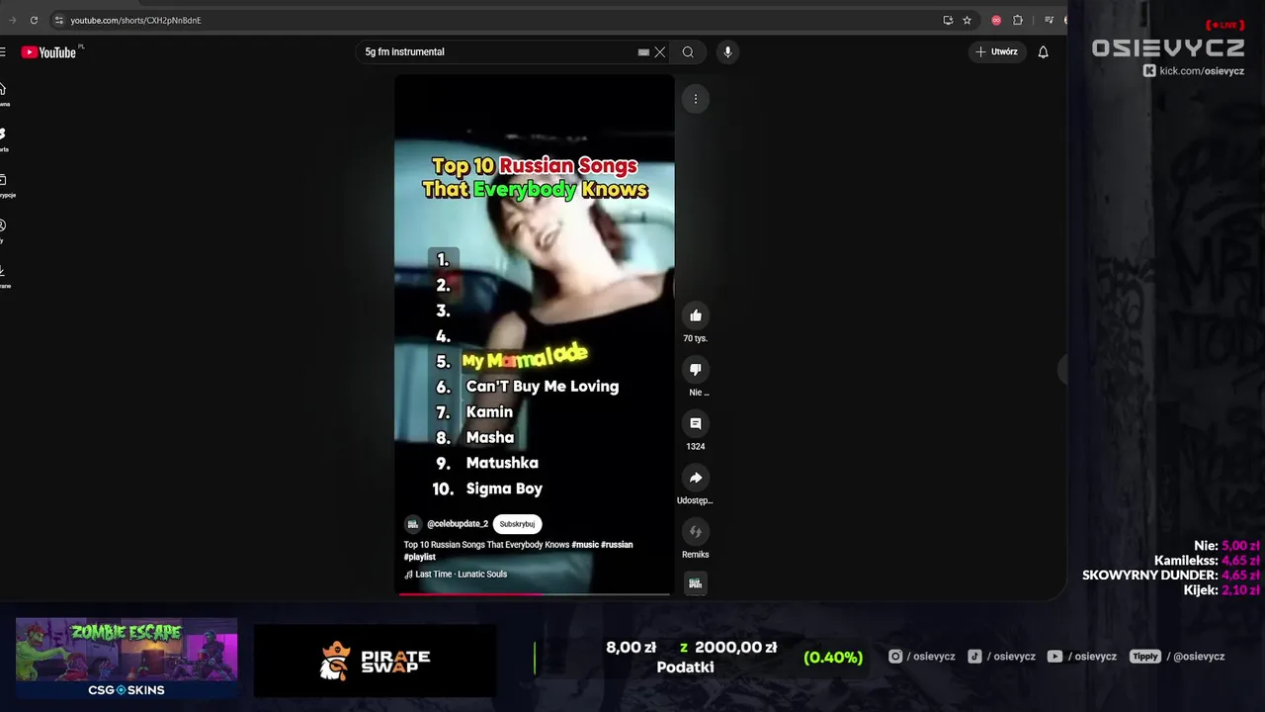Open the Utwórz create menu
The width and height of the screenshot is (1265, 712).
[x=997, y=52]
